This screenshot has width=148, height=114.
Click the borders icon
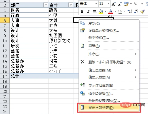120,12
